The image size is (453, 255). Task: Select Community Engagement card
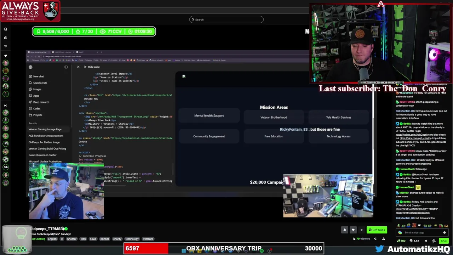(x=209, y=136)
